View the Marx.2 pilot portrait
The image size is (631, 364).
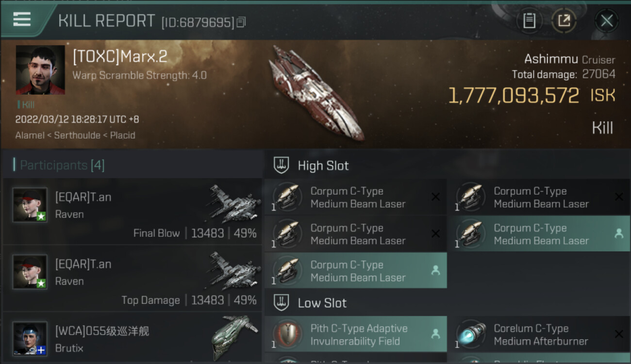click(x=40, y=70)
